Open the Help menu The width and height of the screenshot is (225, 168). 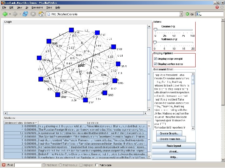pos(58,7)
